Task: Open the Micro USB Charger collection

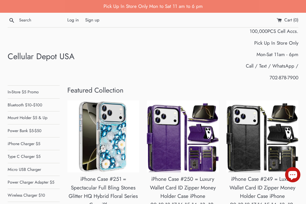Action: coord(24,169)
